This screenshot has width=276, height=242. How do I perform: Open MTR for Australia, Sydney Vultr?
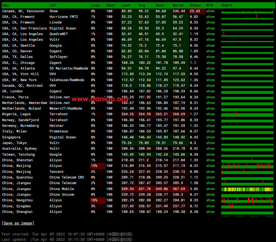tap(210, 148)
